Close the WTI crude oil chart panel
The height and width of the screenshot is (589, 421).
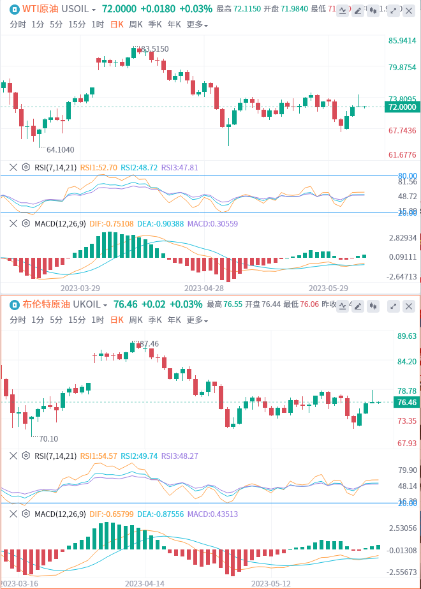click(409, 11)
